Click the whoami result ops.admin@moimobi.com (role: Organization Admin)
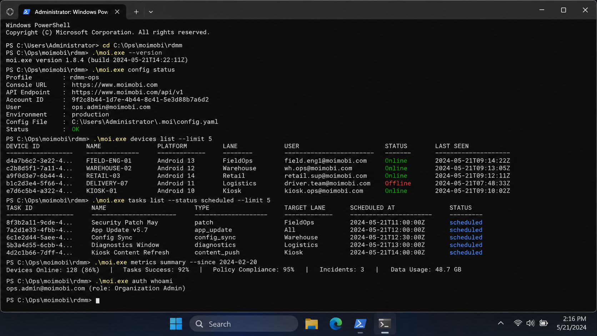 click(96, 289)
